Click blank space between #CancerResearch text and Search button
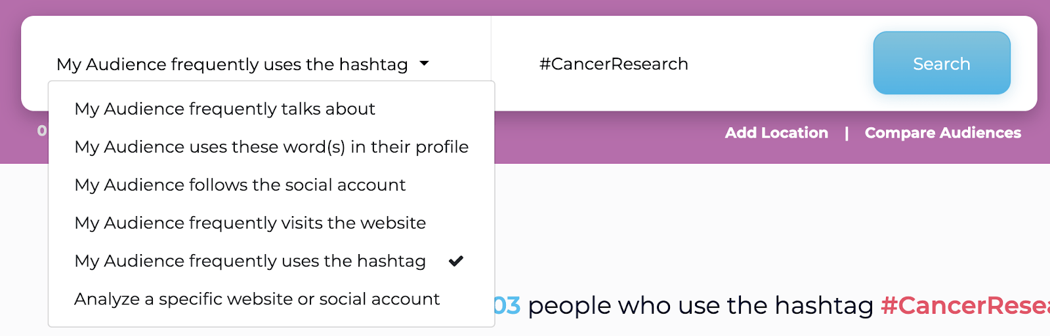 click(781, 64)
